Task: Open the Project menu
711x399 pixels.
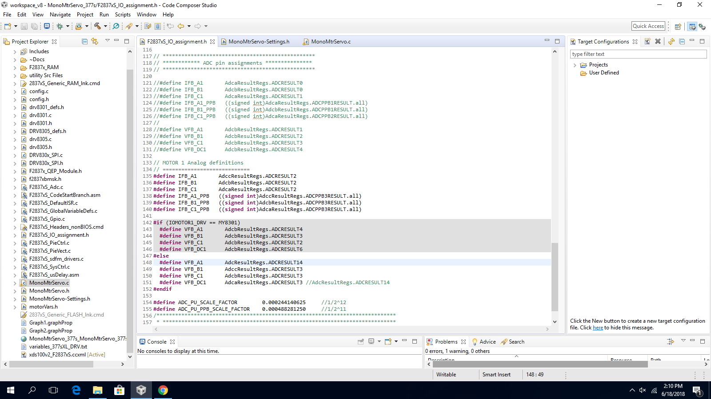Action: click(85, 15)
